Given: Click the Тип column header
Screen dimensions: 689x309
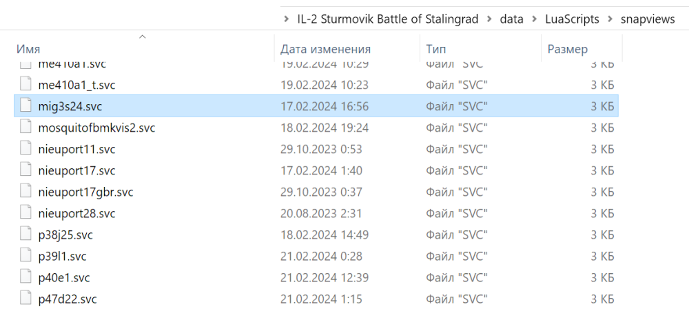Looking at the screenshot, I should (436, 49).
